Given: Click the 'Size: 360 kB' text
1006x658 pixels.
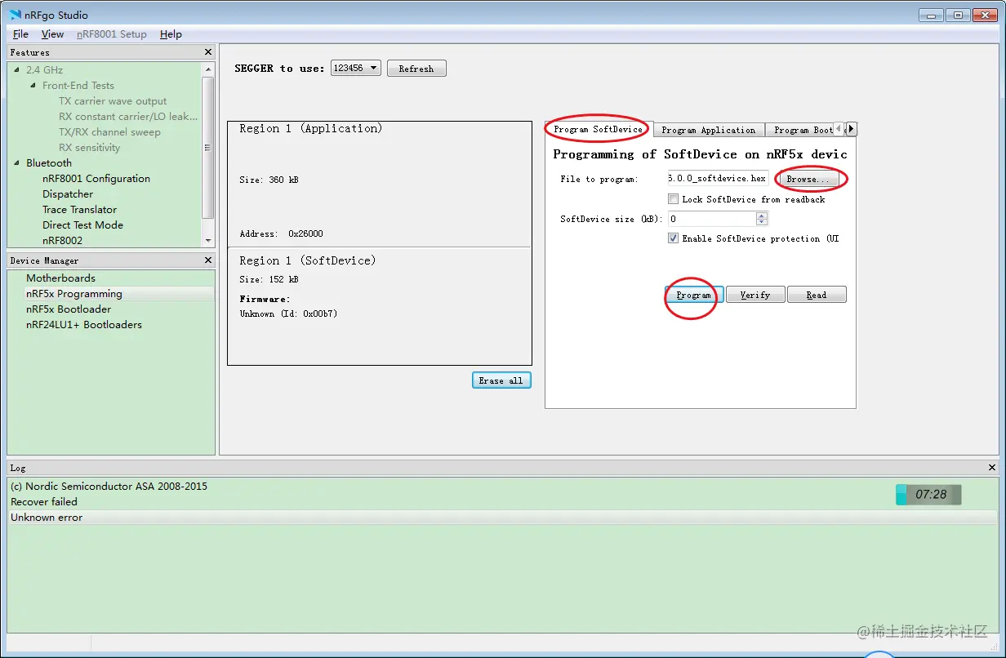Looking at the screenshot, I should (269, 180).
